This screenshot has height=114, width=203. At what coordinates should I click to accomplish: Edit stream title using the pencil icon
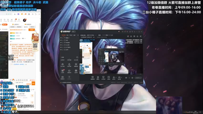112,35
